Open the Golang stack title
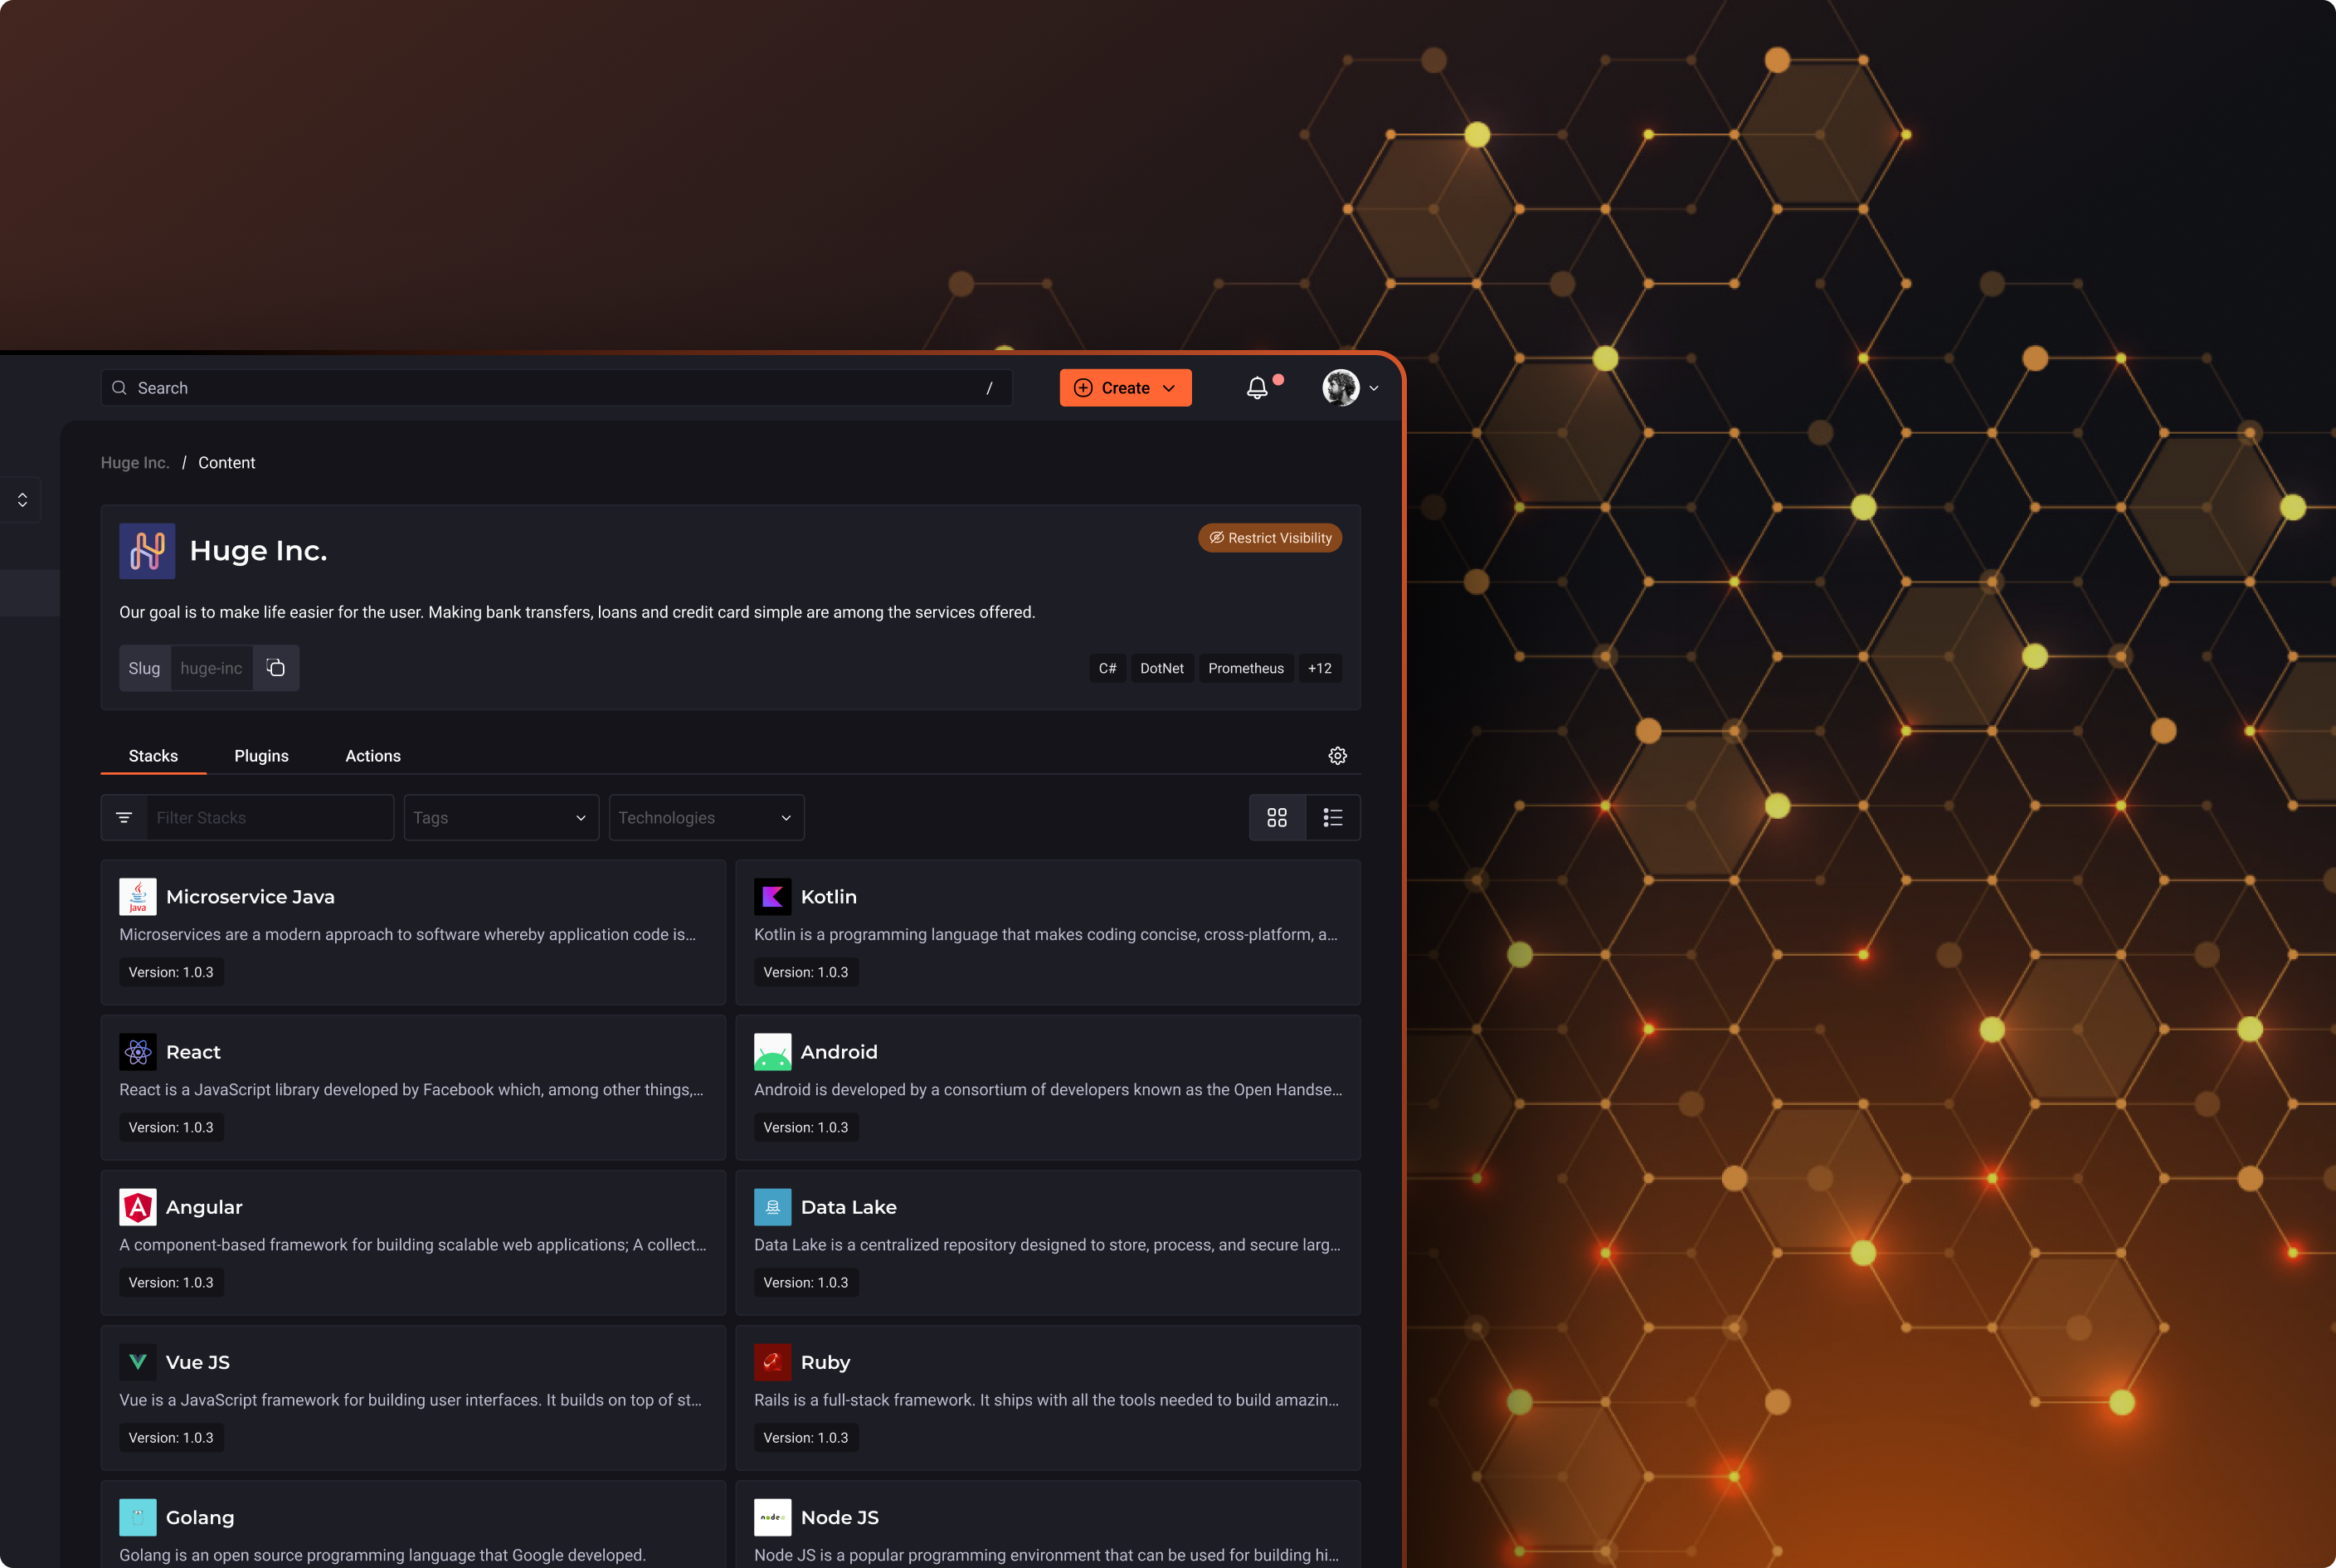 200,1517
